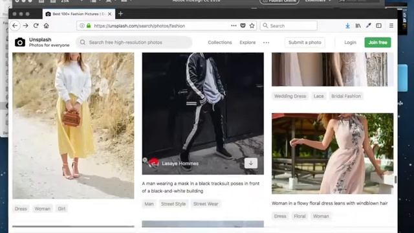Select the Man tag

[149, 204]
